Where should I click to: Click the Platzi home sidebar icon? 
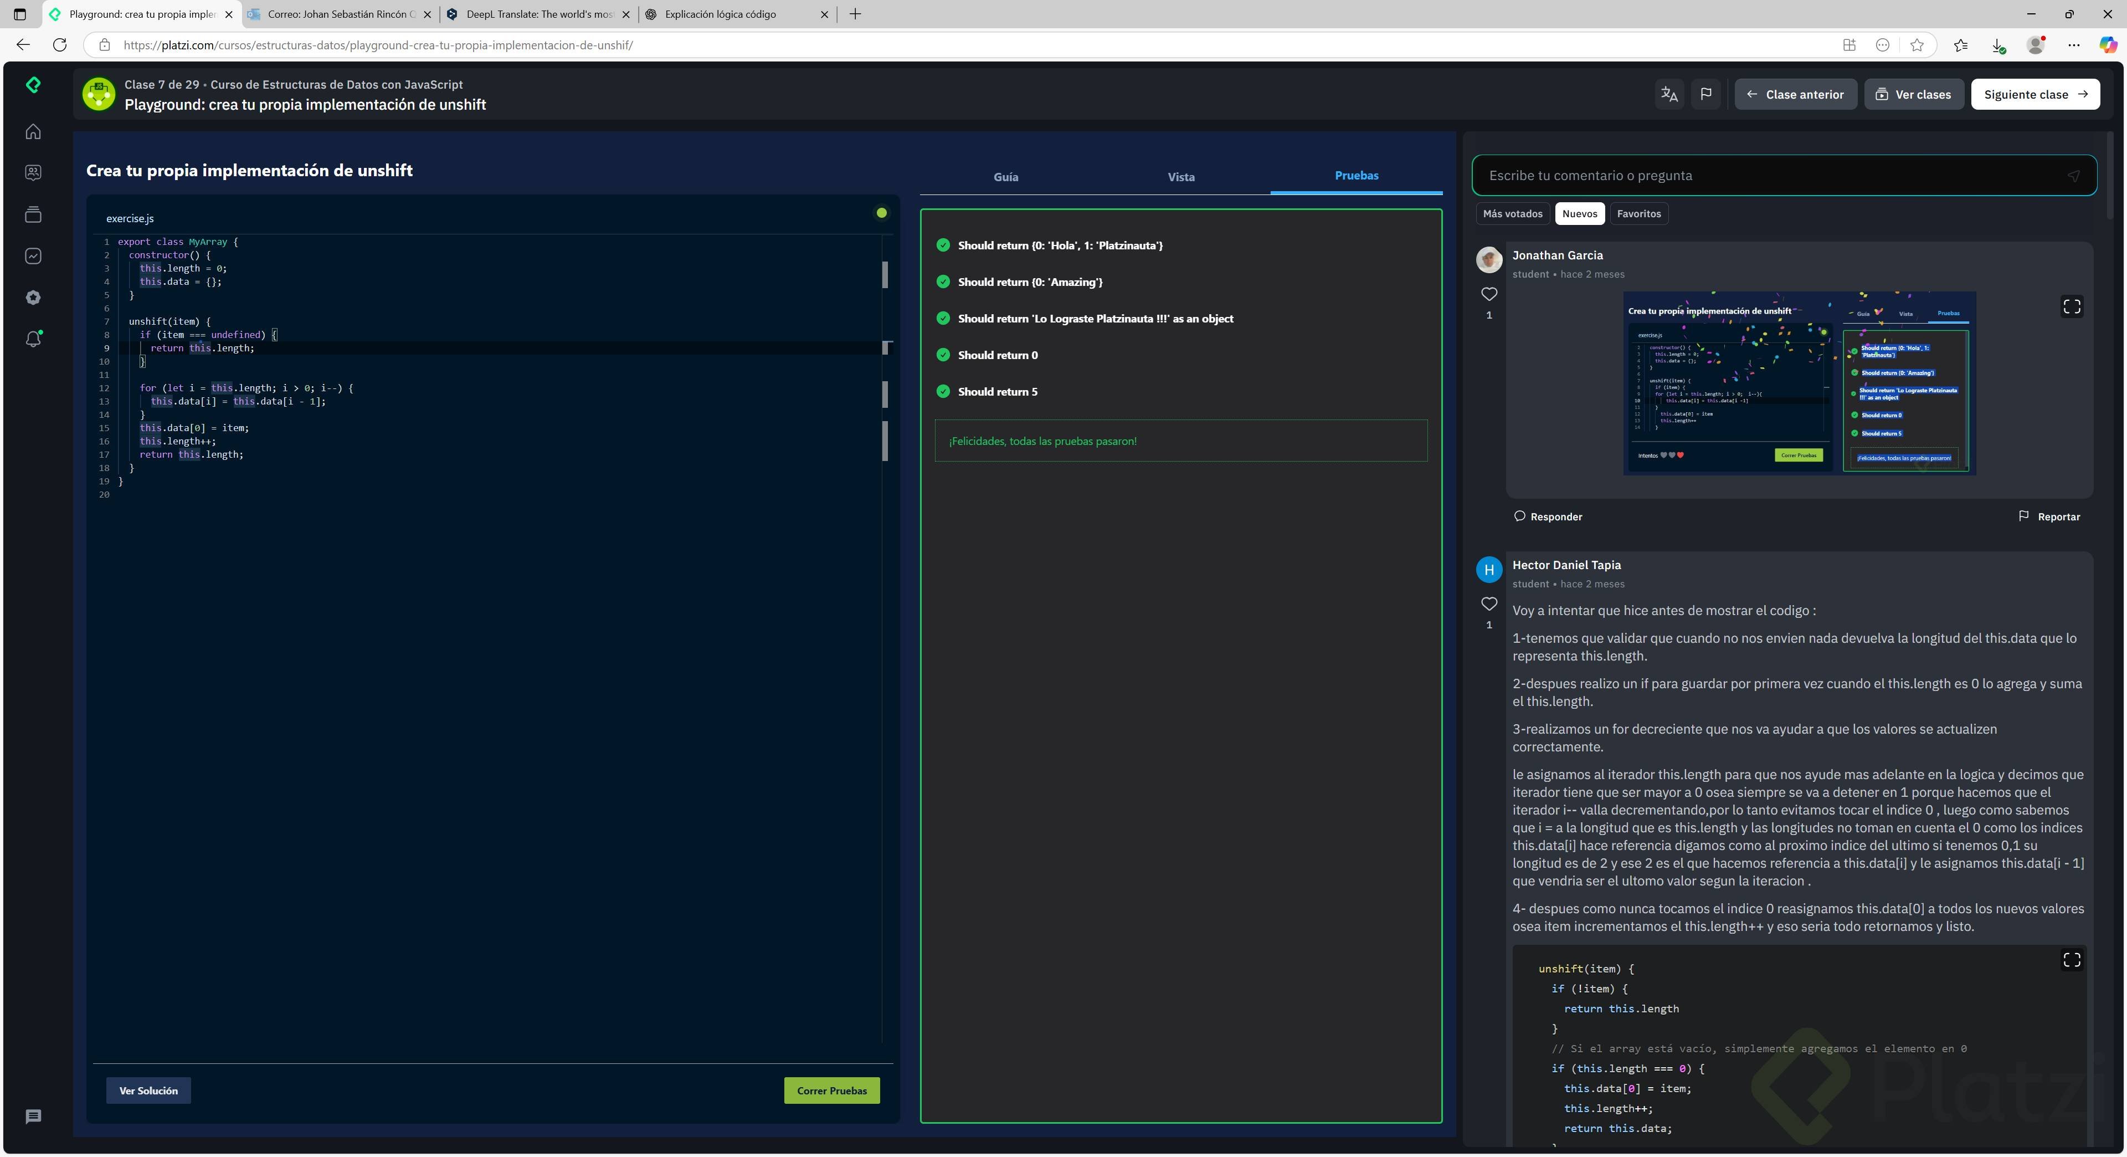pyautogui.click(x=33, y=131)
